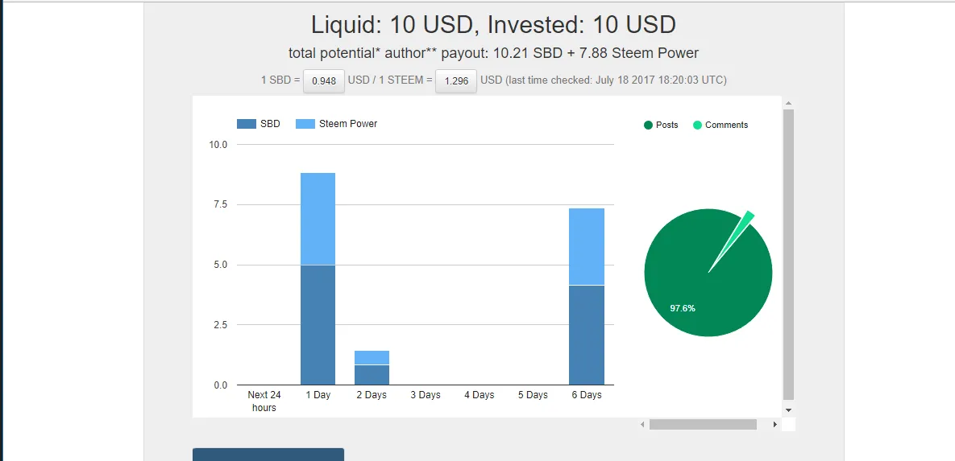Click the small Comments pie slice
955x461 pixels.
coord(745,221)
